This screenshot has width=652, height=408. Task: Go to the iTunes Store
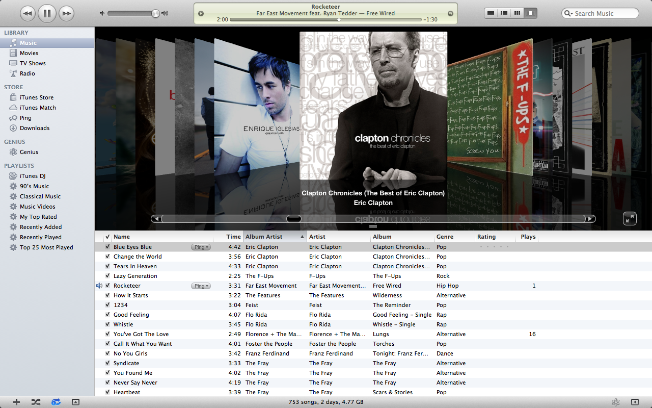pos(47,97)
